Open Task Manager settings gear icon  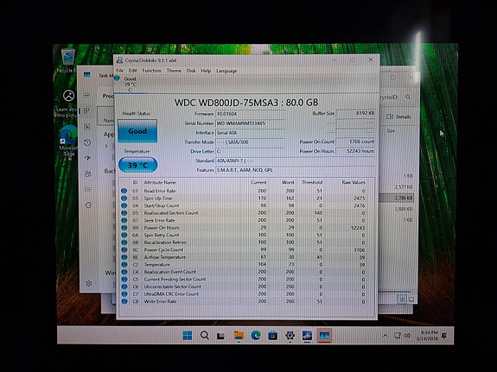point(89,284)
